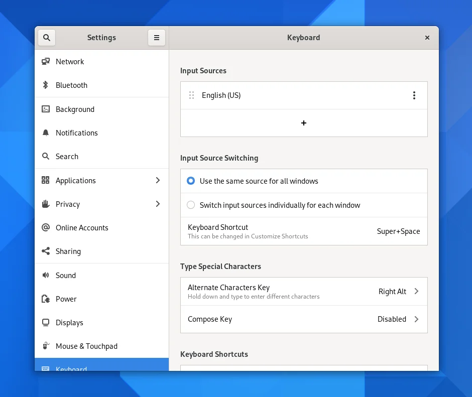
Task: Grab the drag handle beside English (US)
Action: (x=191, y=95)
